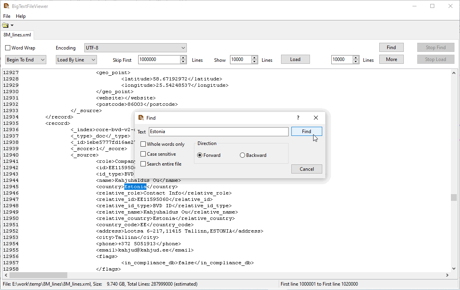Open the Begin To End dropdown
Image resolution: width=460 pixels, height=290 pixels.
(26, 60)
